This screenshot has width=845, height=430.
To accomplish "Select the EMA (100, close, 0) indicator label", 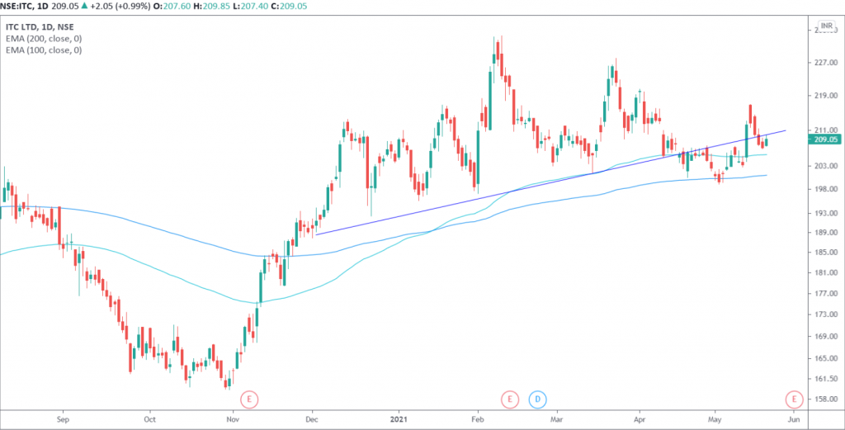I will [x=43, y=50].
